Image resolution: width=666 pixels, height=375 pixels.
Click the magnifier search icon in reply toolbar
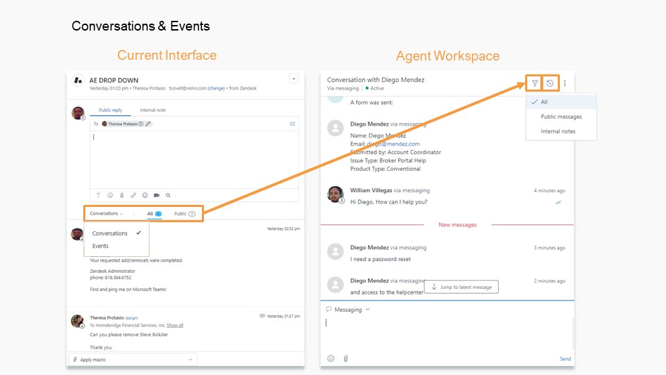click(x=168, y=195)
